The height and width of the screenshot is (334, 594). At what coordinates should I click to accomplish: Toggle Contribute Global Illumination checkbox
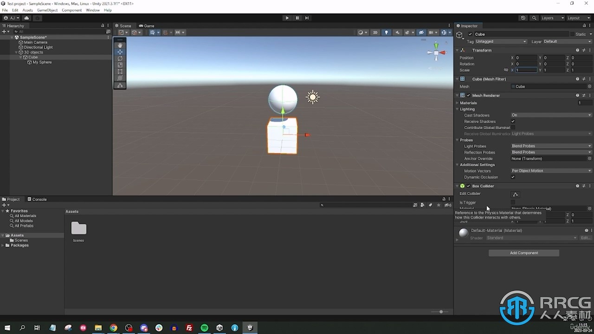pos(513,128)
